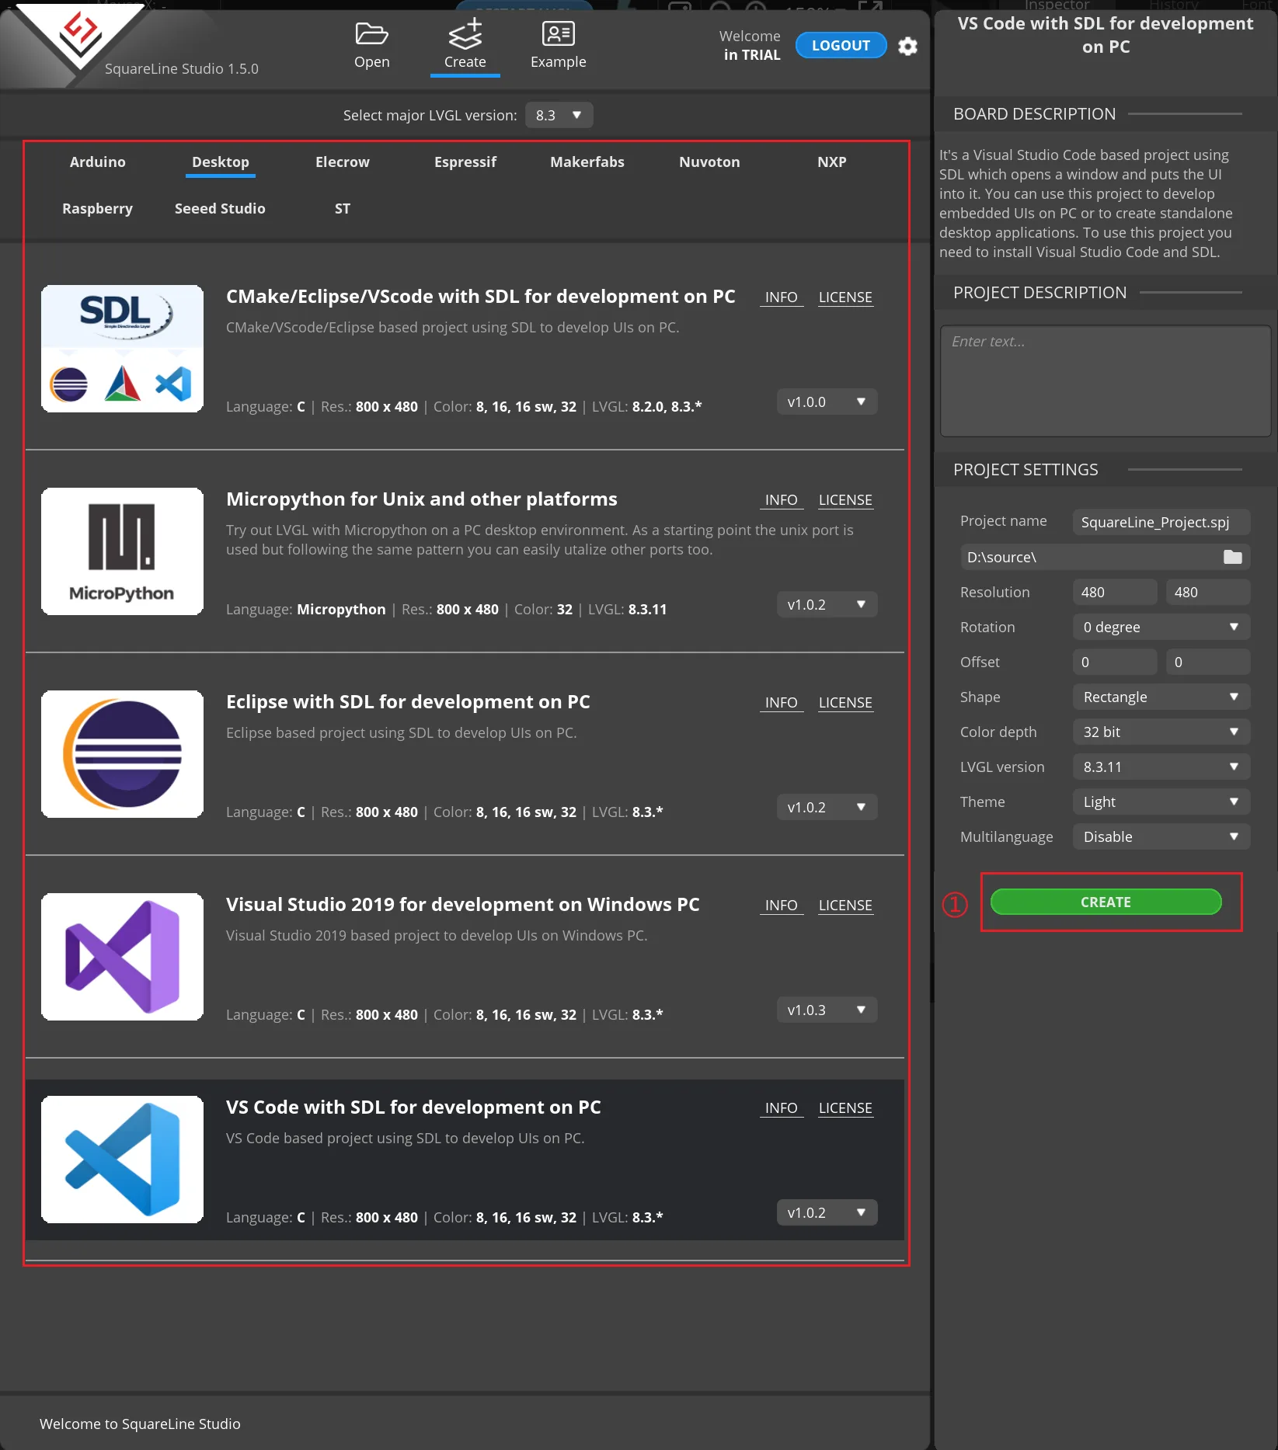Image resolution: width=1278 pixels, height=1450 pixels.
Task: Select the Eclipse logo thumbnail
Action: 122,754
